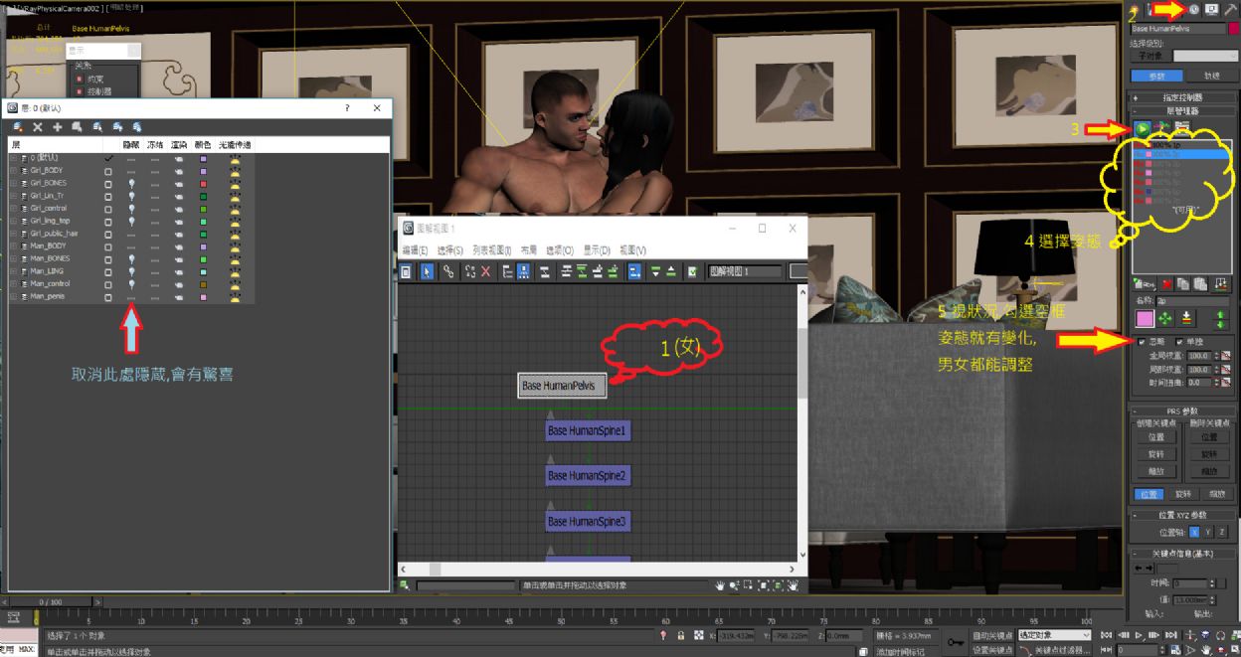
Task: Select the Connect link tool in Schematic View
Action: (x=448, y=271)
